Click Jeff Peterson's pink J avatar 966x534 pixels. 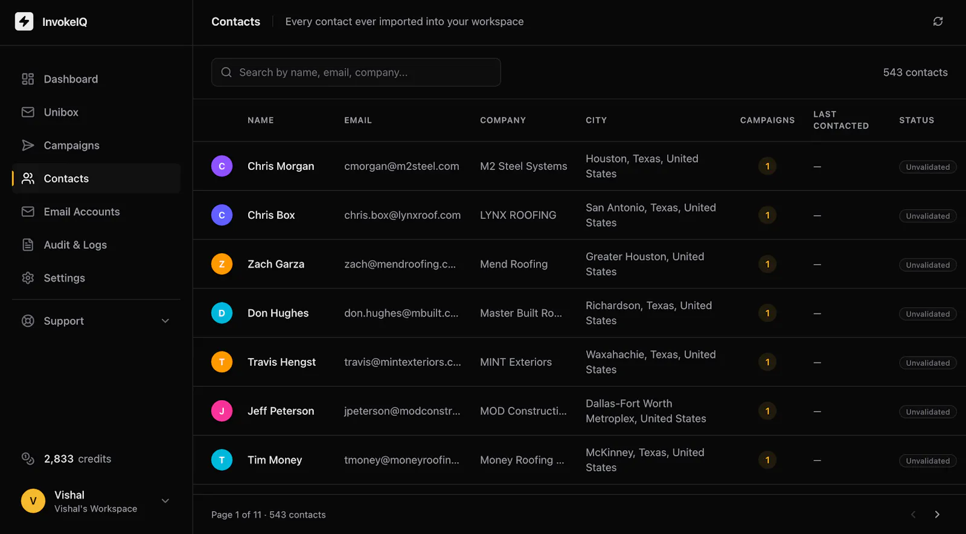(222, 411)
